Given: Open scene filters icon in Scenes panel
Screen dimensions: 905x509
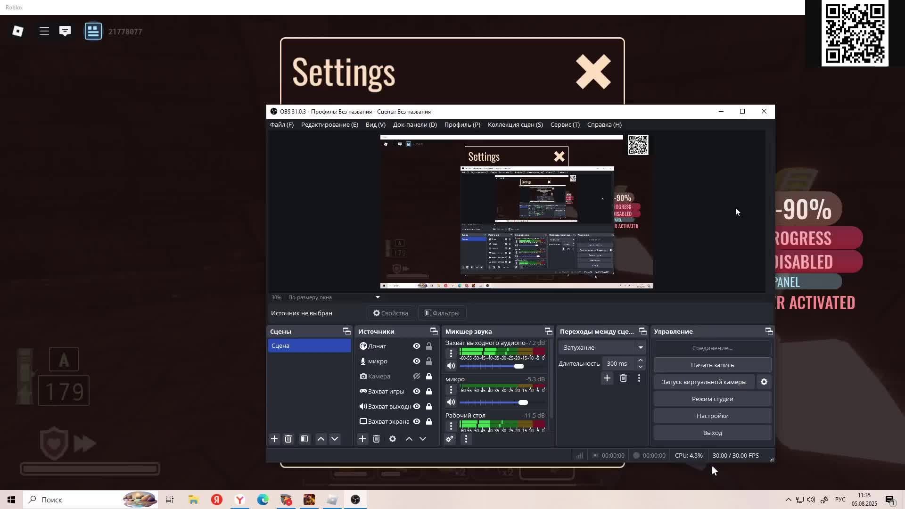Looking at the screenshot, I should pyautogui.click(x=304, y=439).
